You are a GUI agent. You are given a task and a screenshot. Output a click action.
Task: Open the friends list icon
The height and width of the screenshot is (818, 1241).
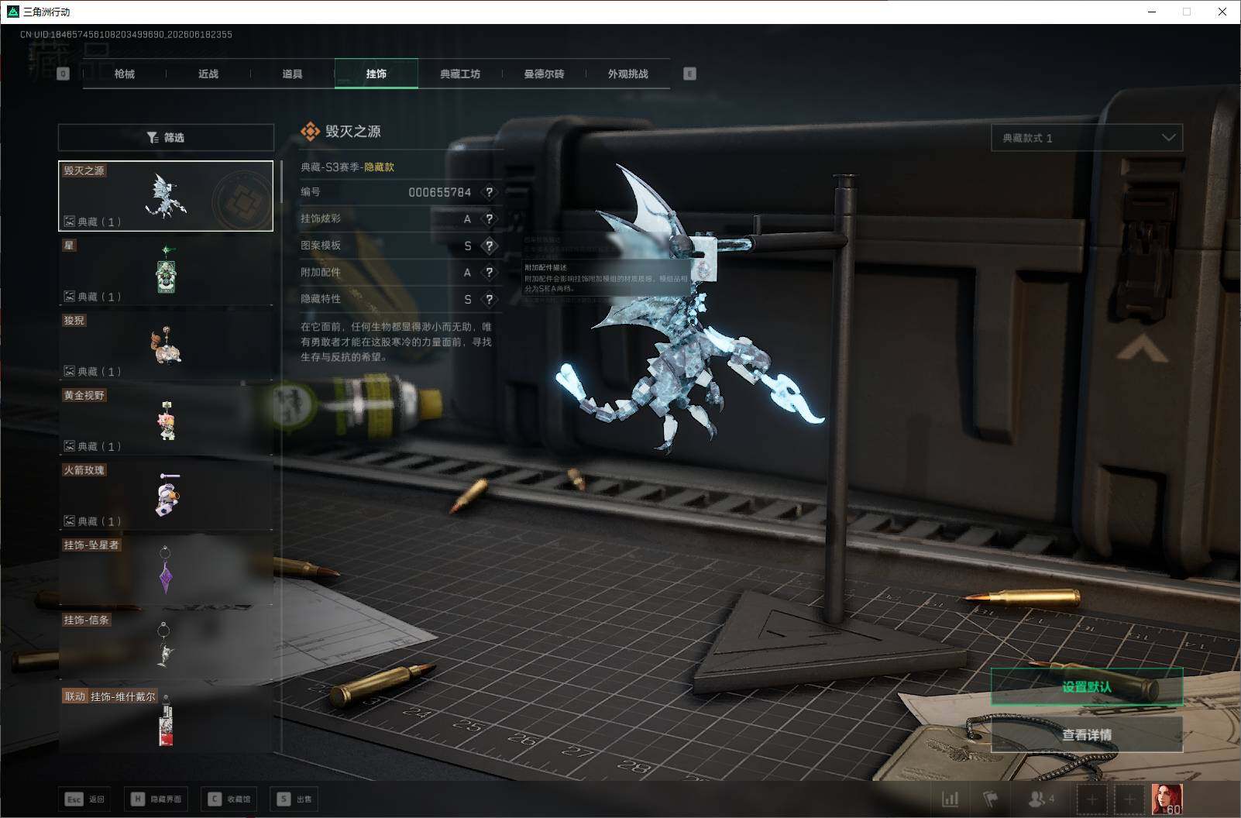1041,799
